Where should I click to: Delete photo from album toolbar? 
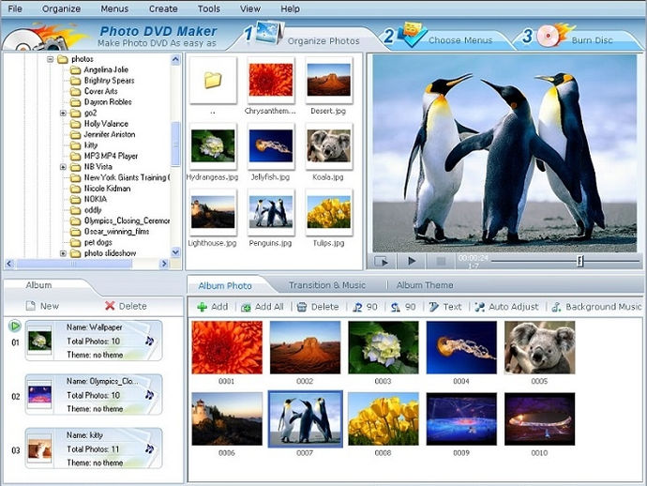coord(318,307)
